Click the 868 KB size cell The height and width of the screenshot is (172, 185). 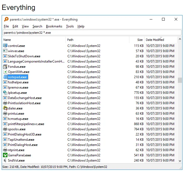[139, 124]
